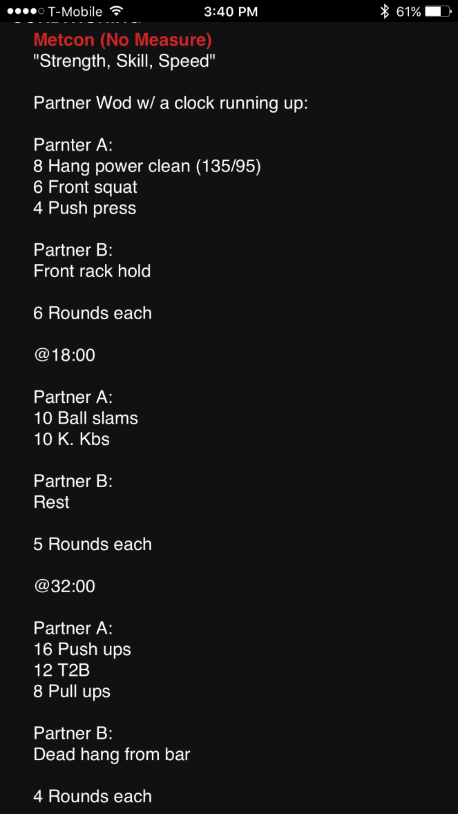Tap the 3:40 PM clock
Image resolution: width=458 pixels, height=814 pixels.
(231, 11)
